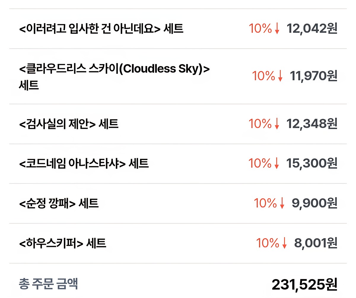Click discount arrow for 이러려고 입사한 건 아닌데요 세트
The width and height of the screenshot is (356, 298).
click(277, 29)
